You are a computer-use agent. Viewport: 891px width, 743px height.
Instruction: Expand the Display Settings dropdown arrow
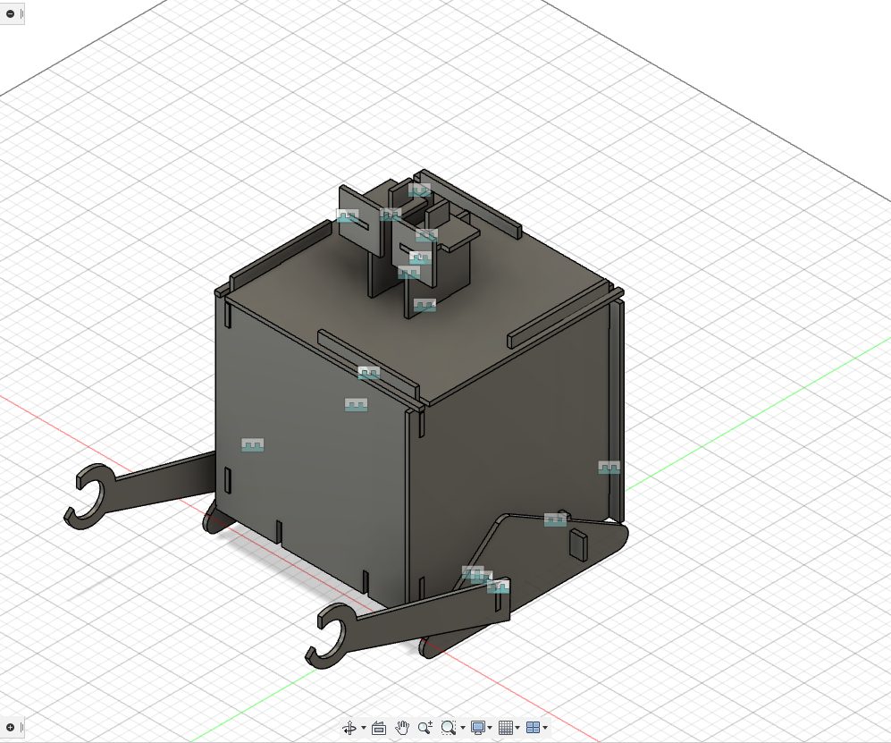tap(490, 728)
